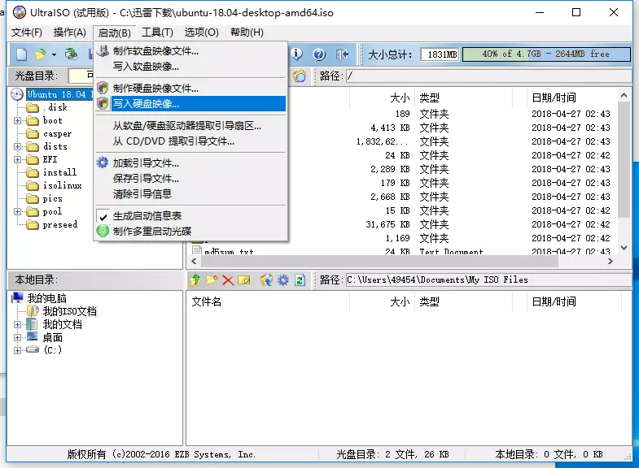Click the vertical scrollbar of ISO file list
639x468 pixels.
[x=624, y=159]
